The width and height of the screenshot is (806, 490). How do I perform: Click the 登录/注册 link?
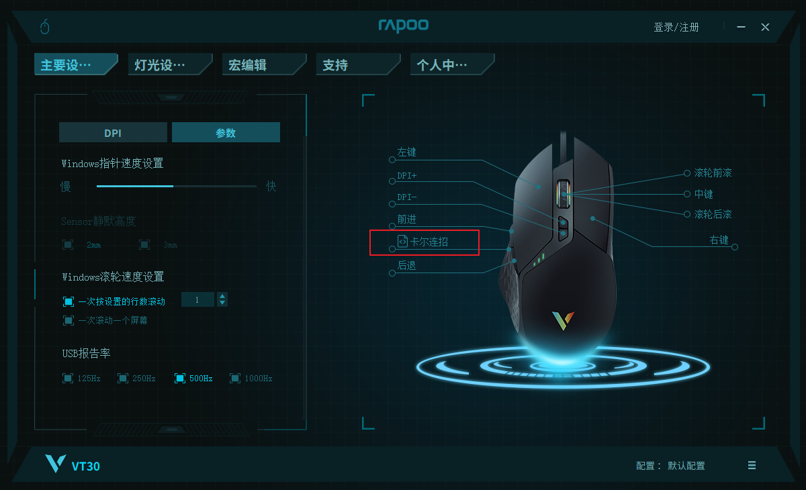676,27
